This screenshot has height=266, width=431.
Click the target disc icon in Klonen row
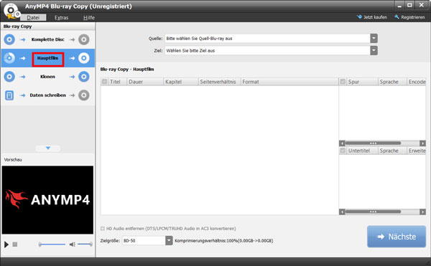(x=84, y=77)
